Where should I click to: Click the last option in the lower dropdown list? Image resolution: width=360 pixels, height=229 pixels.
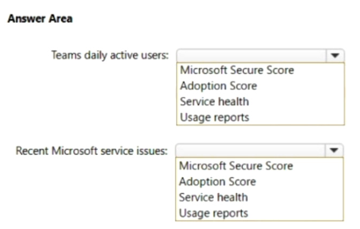(x=213, y=213)
